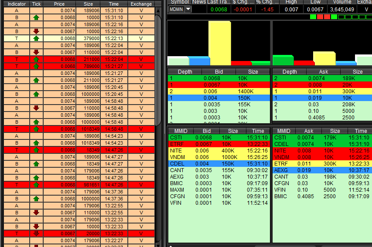This screenshot has height=247, width=372.
Task: Click the first green tick indicator square
Action: [x=313, y=17]
